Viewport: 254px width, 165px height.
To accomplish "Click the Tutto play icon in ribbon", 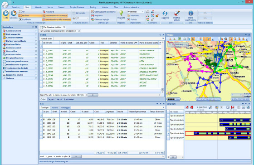I will [5, 13].
